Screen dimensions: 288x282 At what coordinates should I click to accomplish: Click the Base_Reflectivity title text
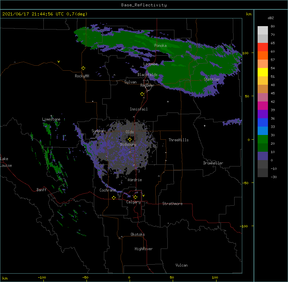coord(144,5)
